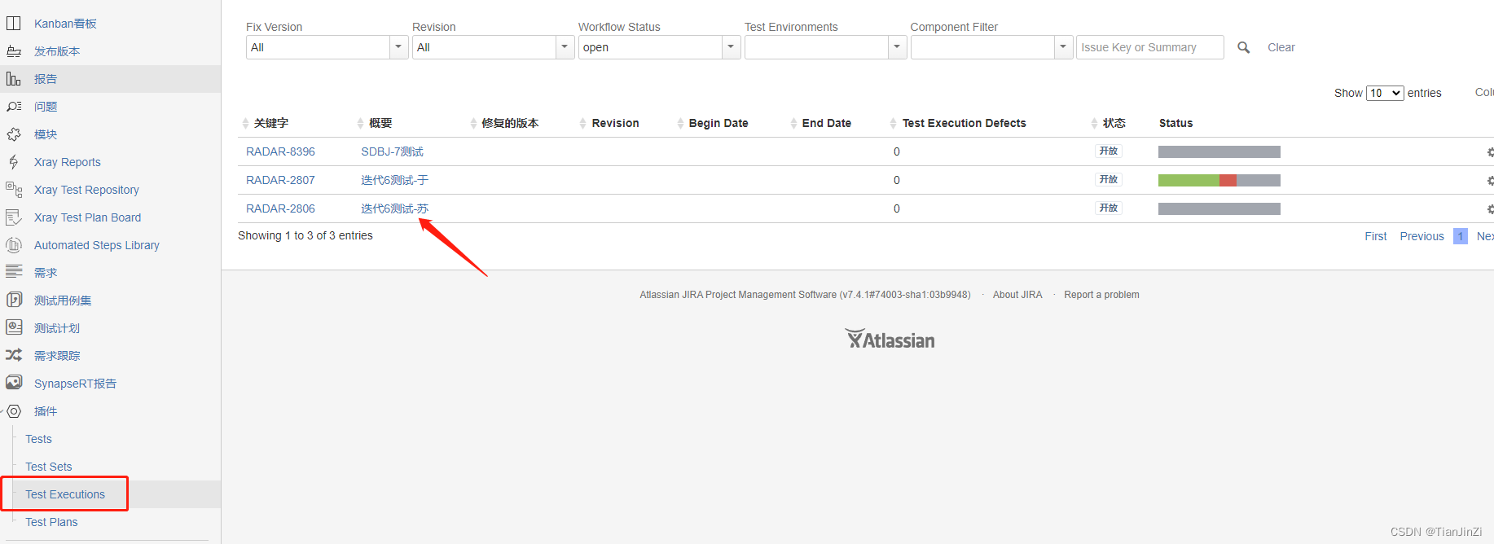Click the Xray Test Repository icon

[x=14, y=190]
